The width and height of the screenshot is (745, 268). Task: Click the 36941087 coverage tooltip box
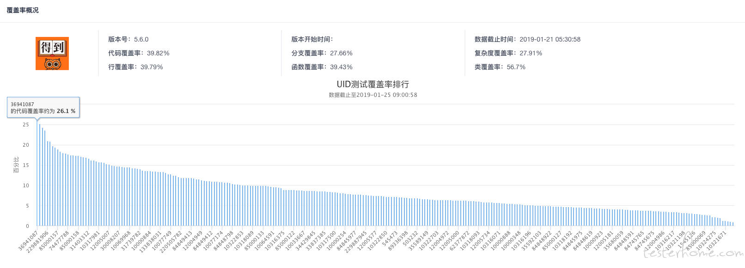pos(43,107)
